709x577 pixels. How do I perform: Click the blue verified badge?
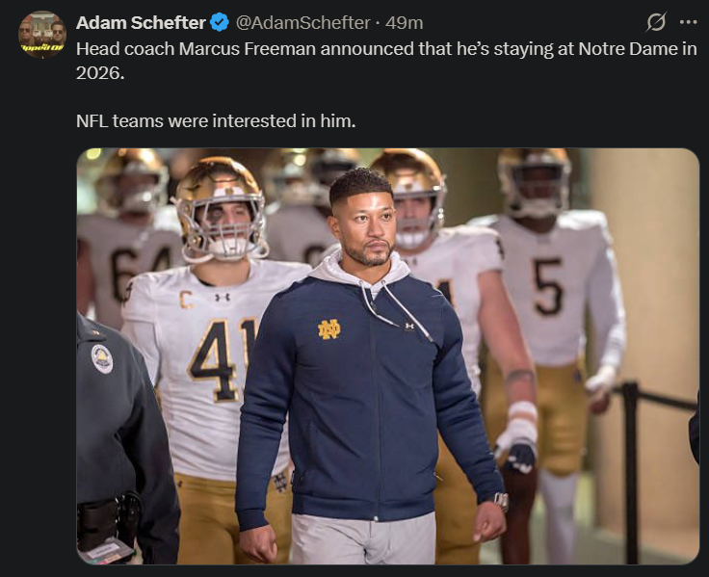tap(221, 22)
